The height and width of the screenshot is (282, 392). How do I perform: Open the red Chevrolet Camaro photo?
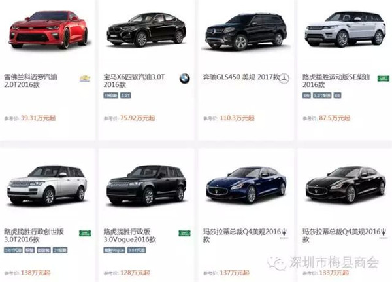pyautogui.click(x=49, y=29)
